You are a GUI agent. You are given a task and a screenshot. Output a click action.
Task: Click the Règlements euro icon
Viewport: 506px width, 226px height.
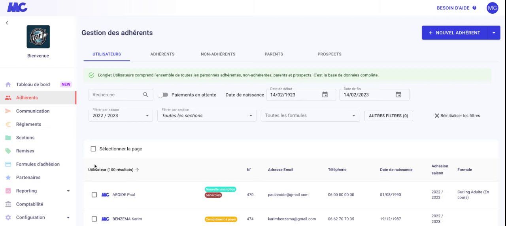click(8, 124)
